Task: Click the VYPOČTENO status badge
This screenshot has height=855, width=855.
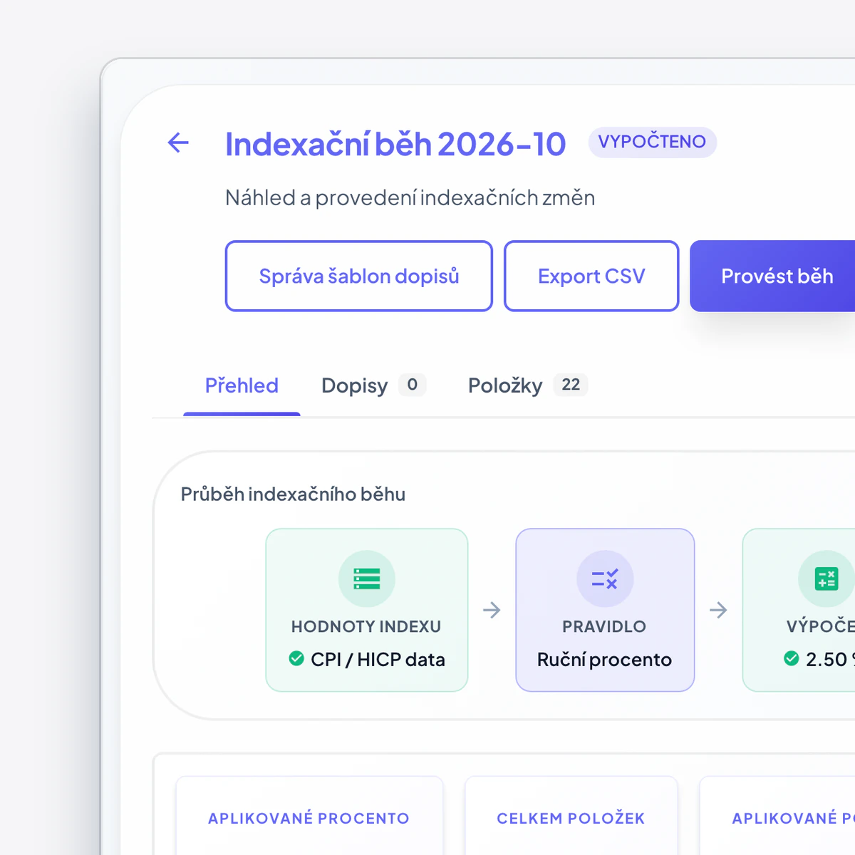Action: click(652, 142)
